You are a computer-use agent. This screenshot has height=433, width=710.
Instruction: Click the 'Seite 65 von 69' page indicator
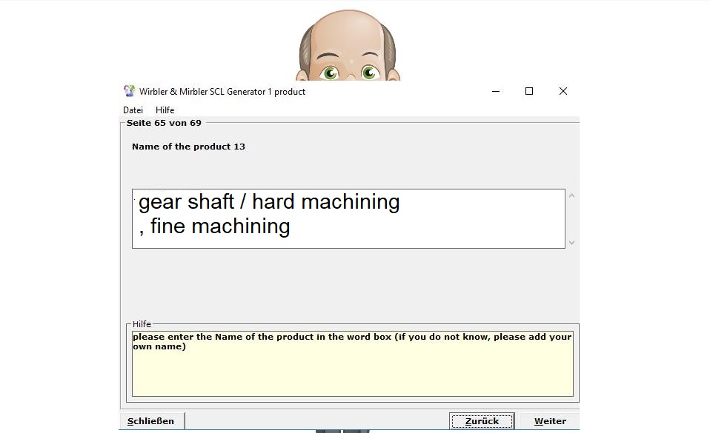coord(164,123)
